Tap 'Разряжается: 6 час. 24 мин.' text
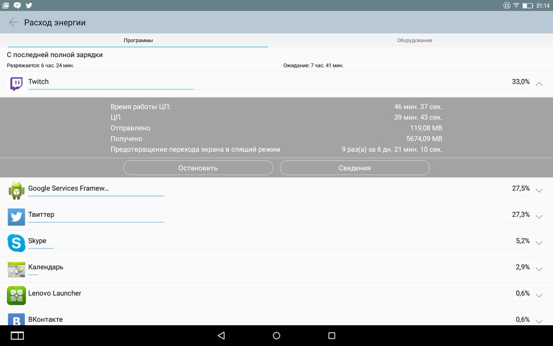The width and height of the screenshot is (553, 346). coord(40,65)
